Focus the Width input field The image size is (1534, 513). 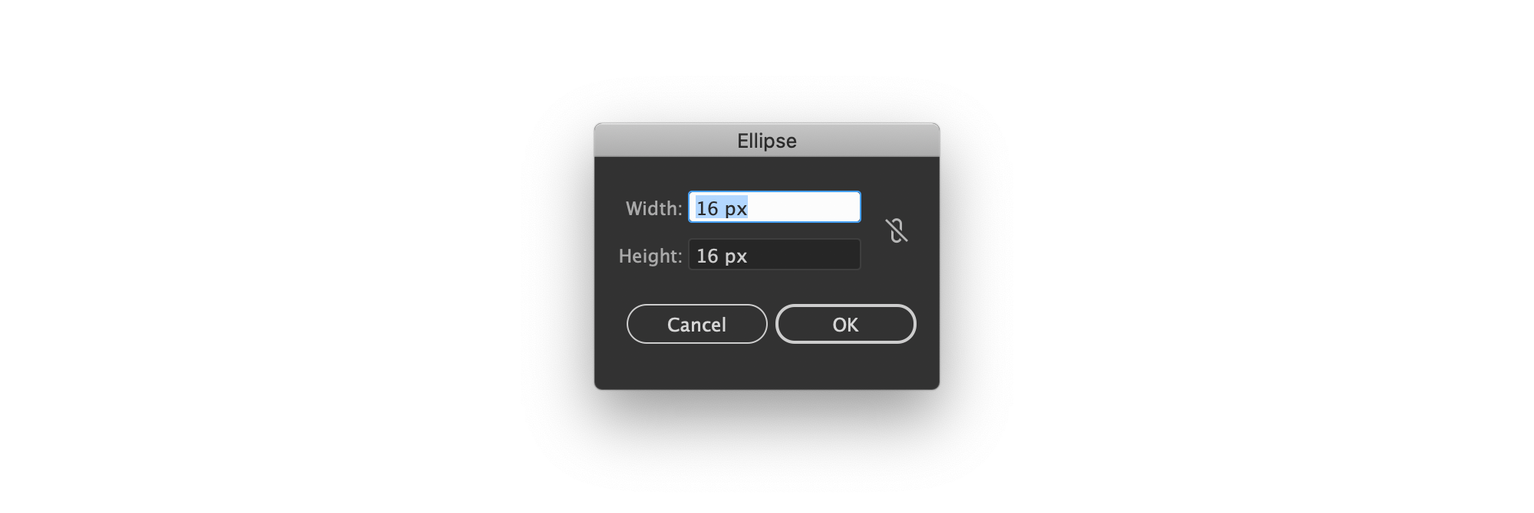(775, 207)
